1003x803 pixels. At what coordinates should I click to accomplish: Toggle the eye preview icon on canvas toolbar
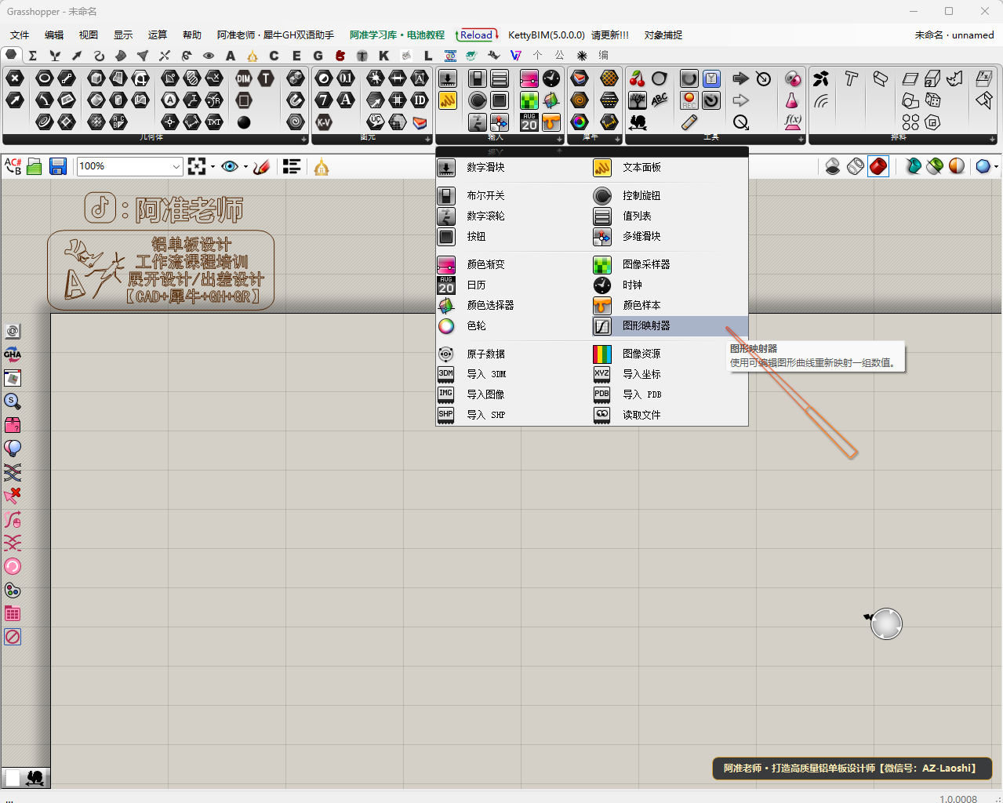click(x=230, y=166)
